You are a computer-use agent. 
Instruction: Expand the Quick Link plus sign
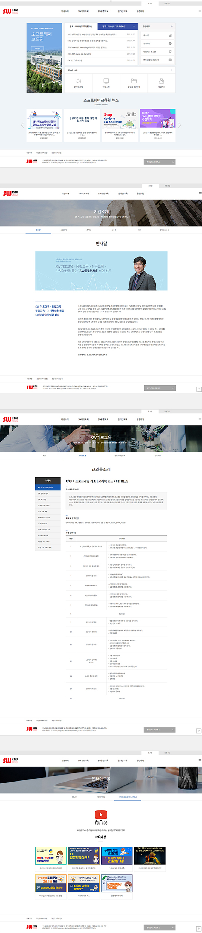coord(172,70)
